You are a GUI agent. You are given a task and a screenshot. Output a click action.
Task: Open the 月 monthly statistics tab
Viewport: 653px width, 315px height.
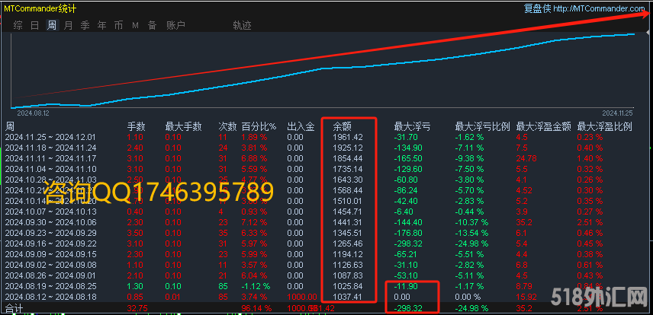tap(69, 25)
